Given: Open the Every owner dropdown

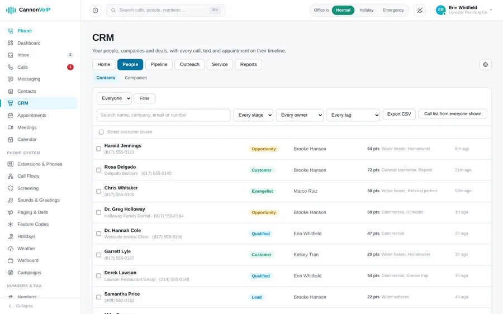Looking at the screenshot, I should click(300, 115).
